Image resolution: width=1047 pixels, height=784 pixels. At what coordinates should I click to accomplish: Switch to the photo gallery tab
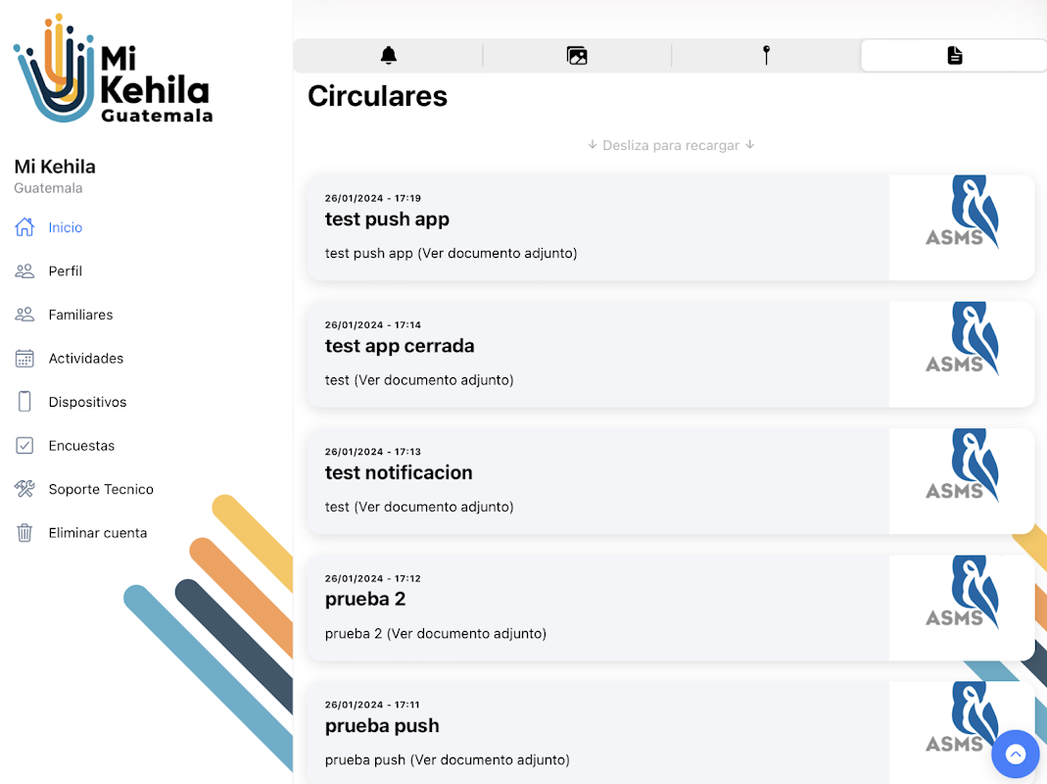(577, 56)
